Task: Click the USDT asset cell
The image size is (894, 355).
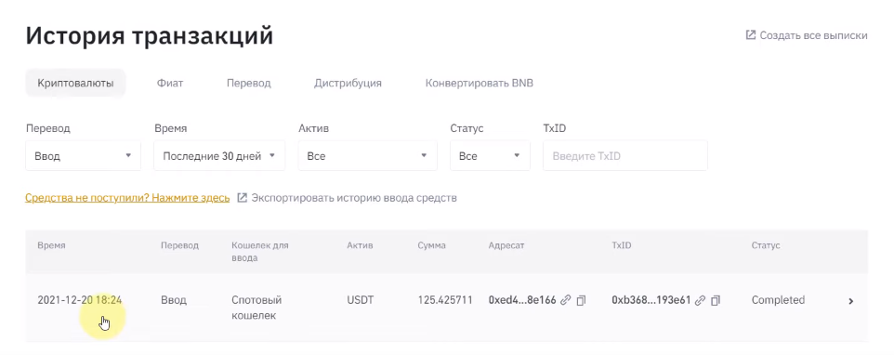Action: click(x=361, y=300)
